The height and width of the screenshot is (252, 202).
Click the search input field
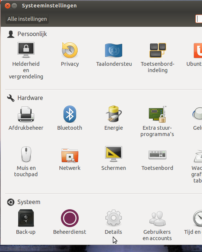[x=199, y=19]
